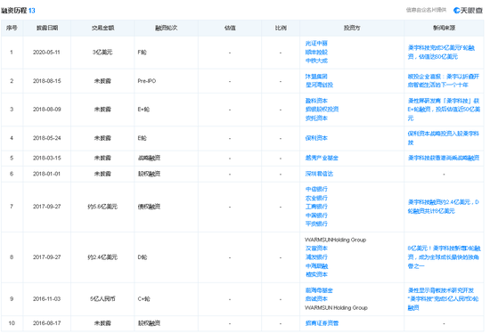The width and height of the screenshot is (490, 334).
Task: Click the 序号 column header
Action: coord(12,28)
